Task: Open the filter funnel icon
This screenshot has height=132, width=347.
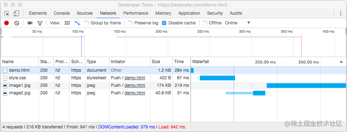Action: pyautogui.click(x=40, y=23)
